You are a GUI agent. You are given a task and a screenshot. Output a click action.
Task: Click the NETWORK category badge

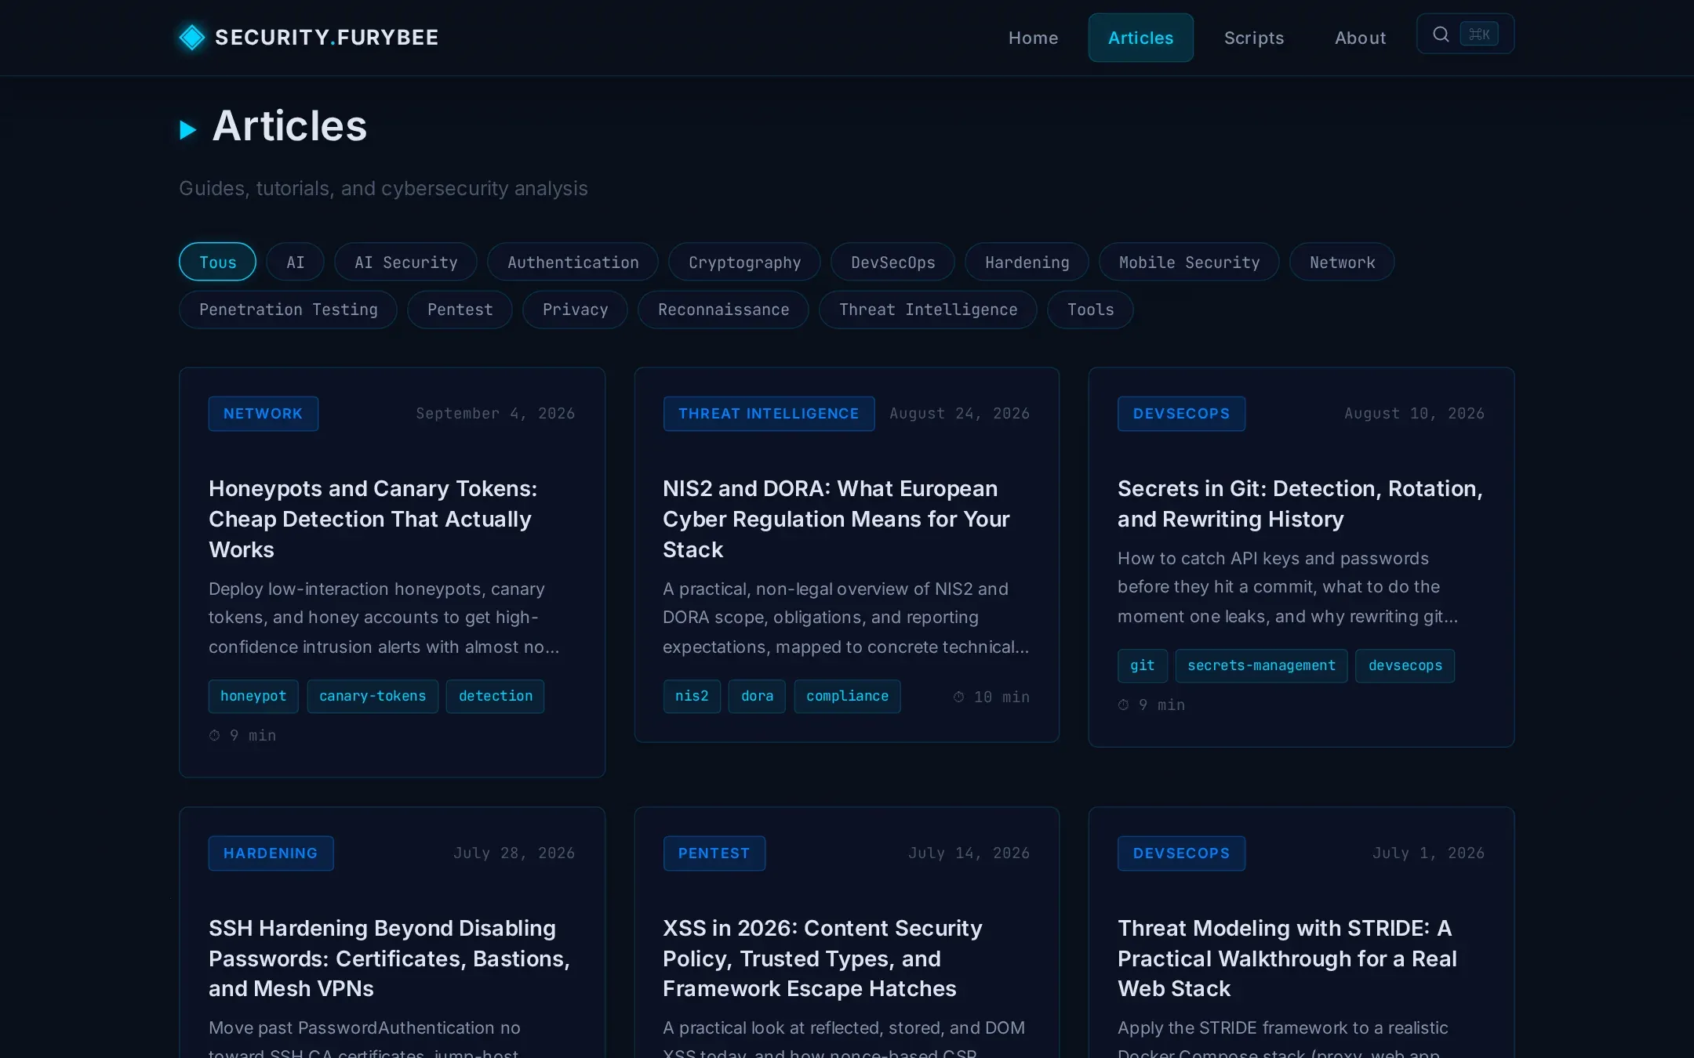(263, 413)
